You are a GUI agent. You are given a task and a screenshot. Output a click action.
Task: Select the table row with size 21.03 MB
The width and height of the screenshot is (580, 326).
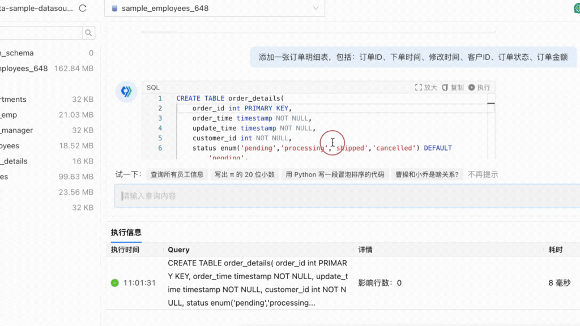coord(46,115)
